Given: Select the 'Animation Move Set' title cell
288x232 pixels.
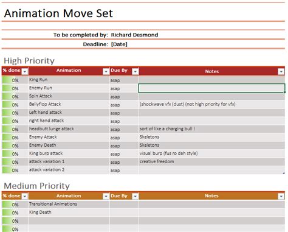Looking at the screenshot, I should point(58,13).
